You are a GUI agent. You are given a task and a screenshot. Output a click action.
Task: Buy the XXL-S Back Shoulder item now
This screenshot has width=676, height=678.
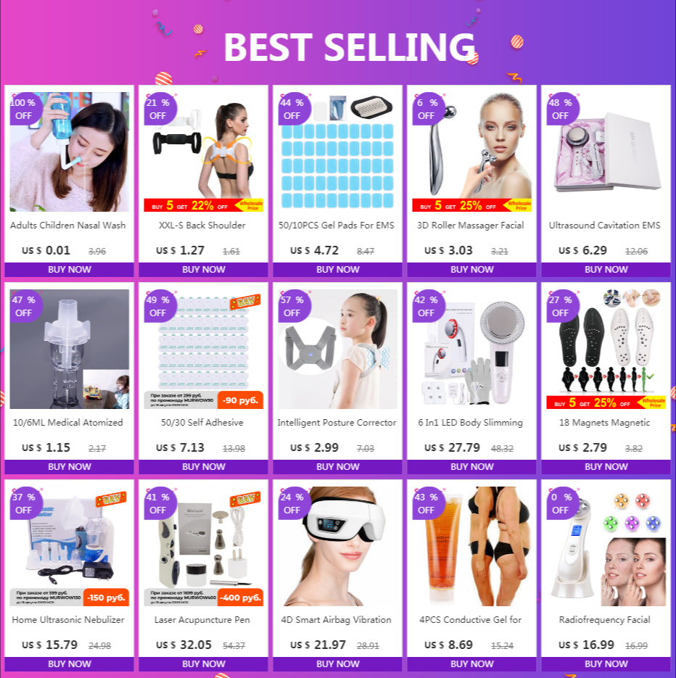tap(203, 269)
